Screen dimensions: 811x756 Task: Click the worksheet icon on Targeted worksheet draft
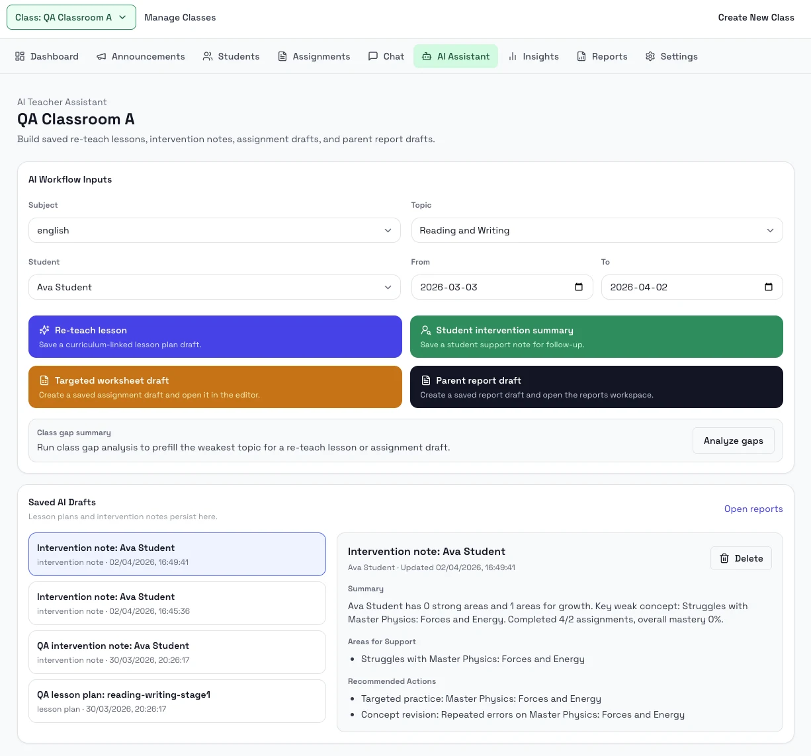[44, 380]
